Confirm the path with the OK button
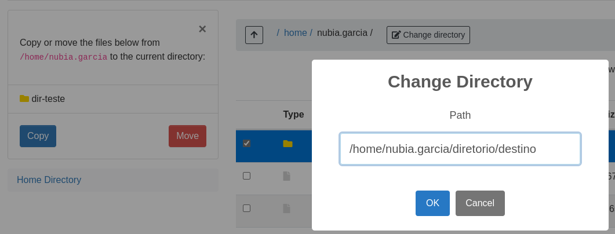This screenshot has width=615, height=234. [x=432, y=203]
